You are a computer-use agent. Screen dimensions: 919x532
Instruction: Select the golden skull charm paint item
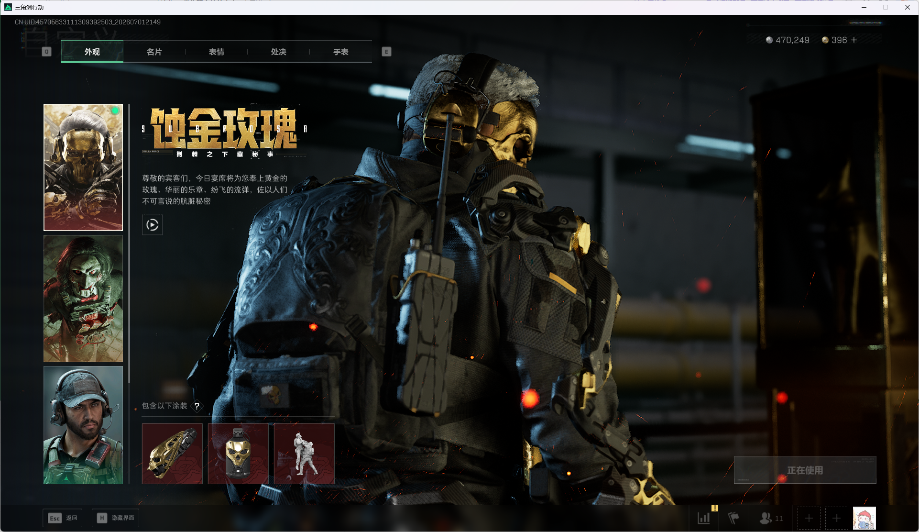point(238,454)
